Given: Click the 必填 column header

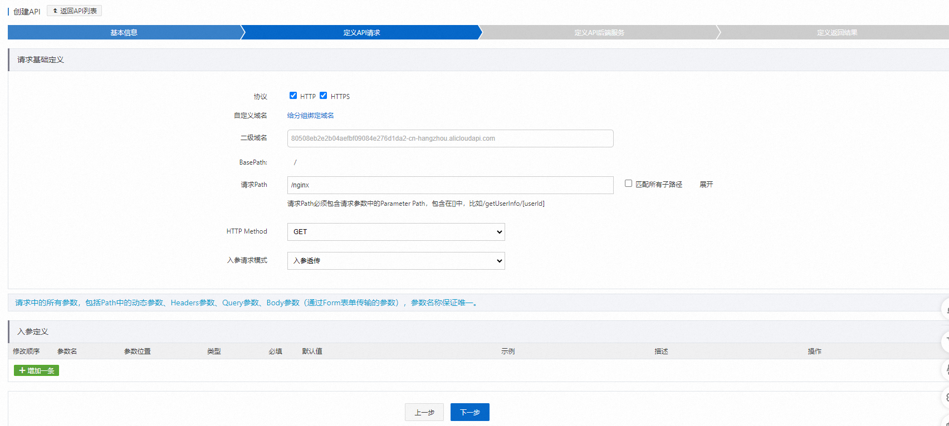Looking at the screenshot, I should [275, 351].
